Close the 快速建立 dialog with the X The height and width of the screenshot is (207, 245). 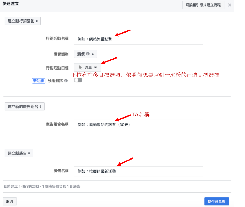point(230,5)
